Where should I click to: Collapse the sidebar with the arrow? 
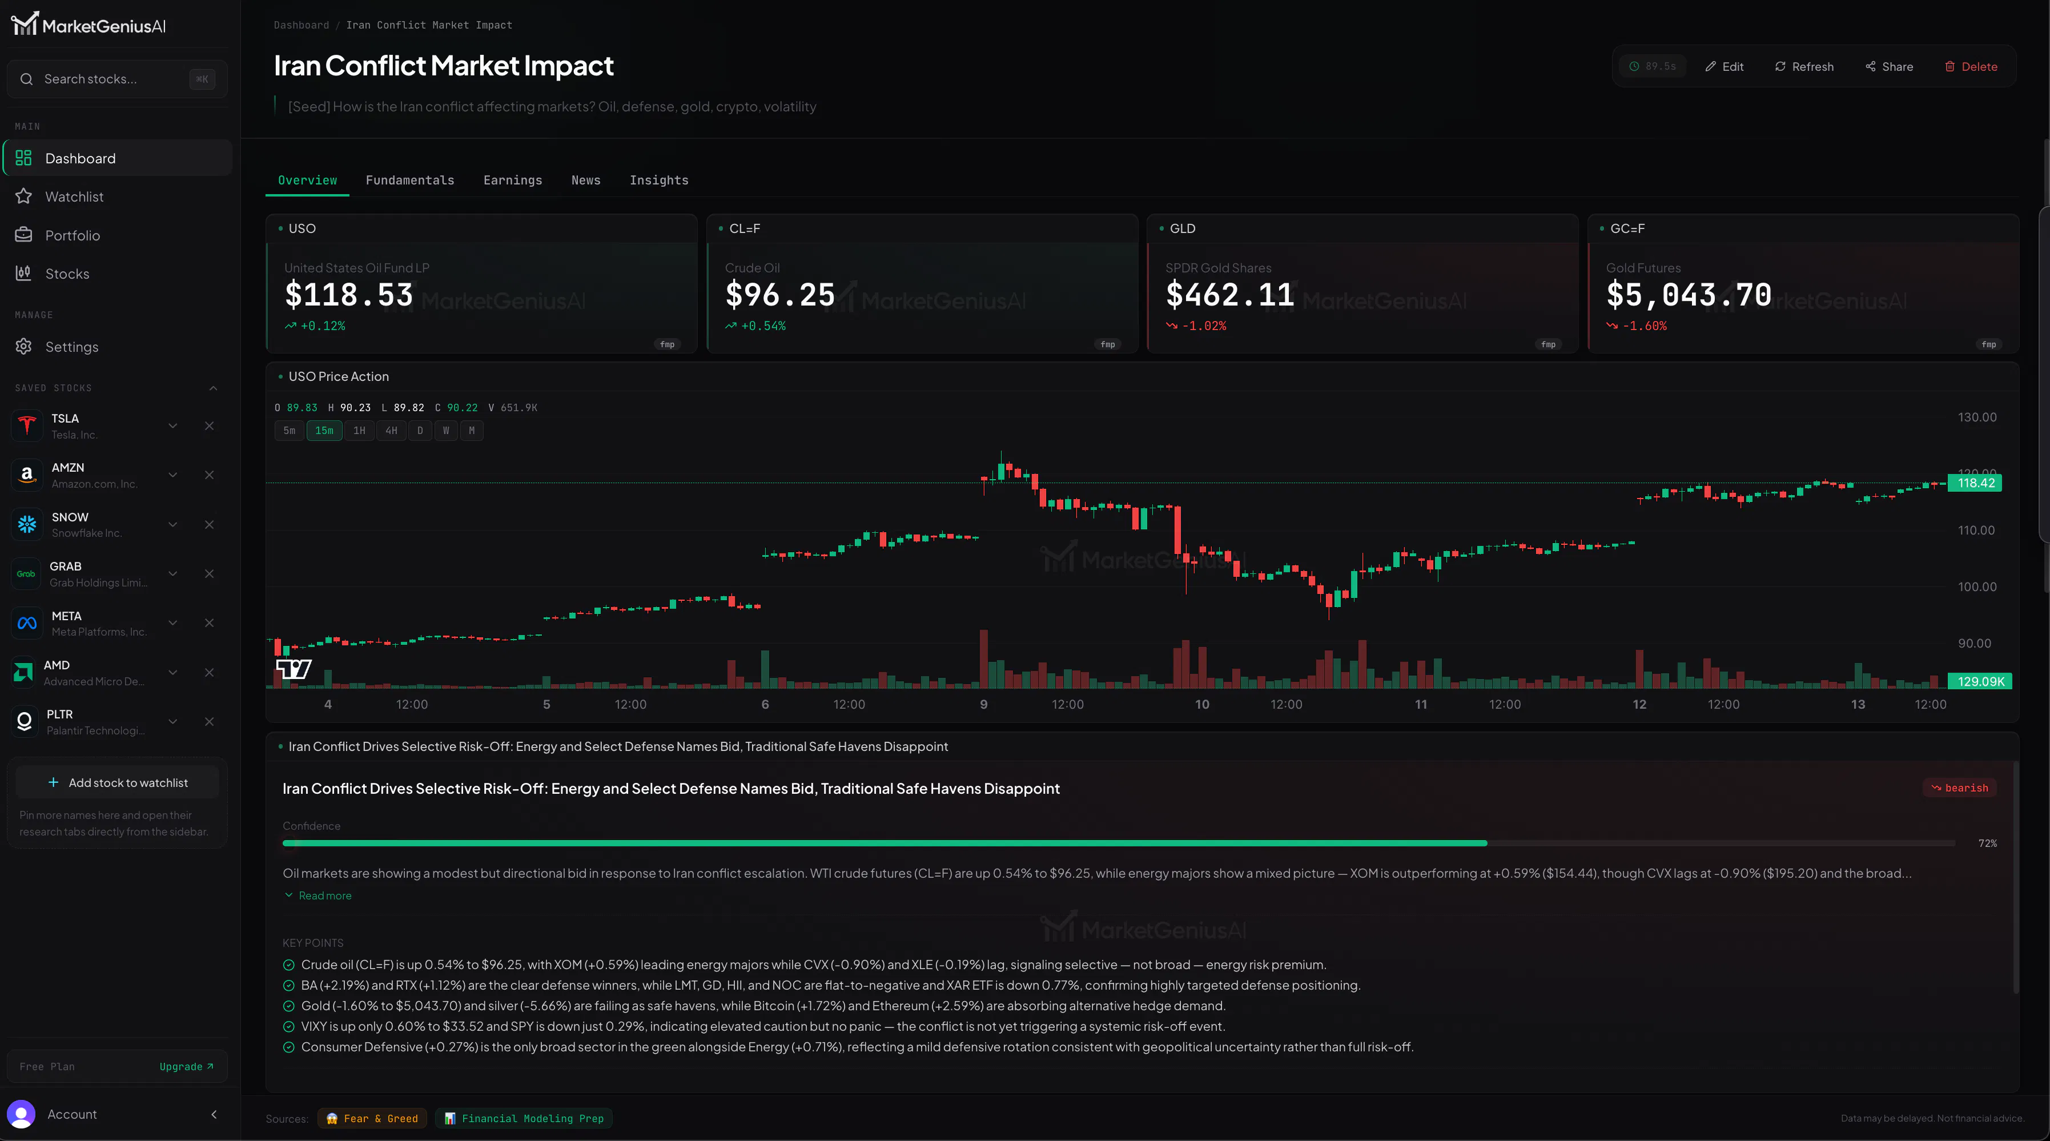(x=214, y=1114)
